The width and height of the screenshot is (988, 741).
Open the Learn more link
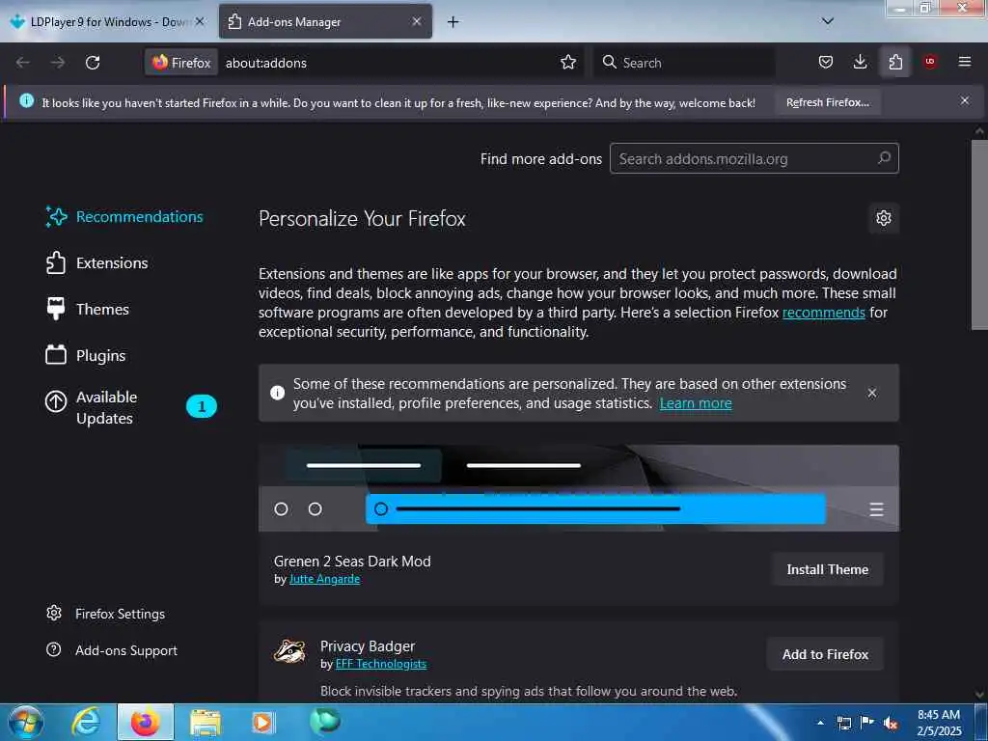tap(696, 403)
